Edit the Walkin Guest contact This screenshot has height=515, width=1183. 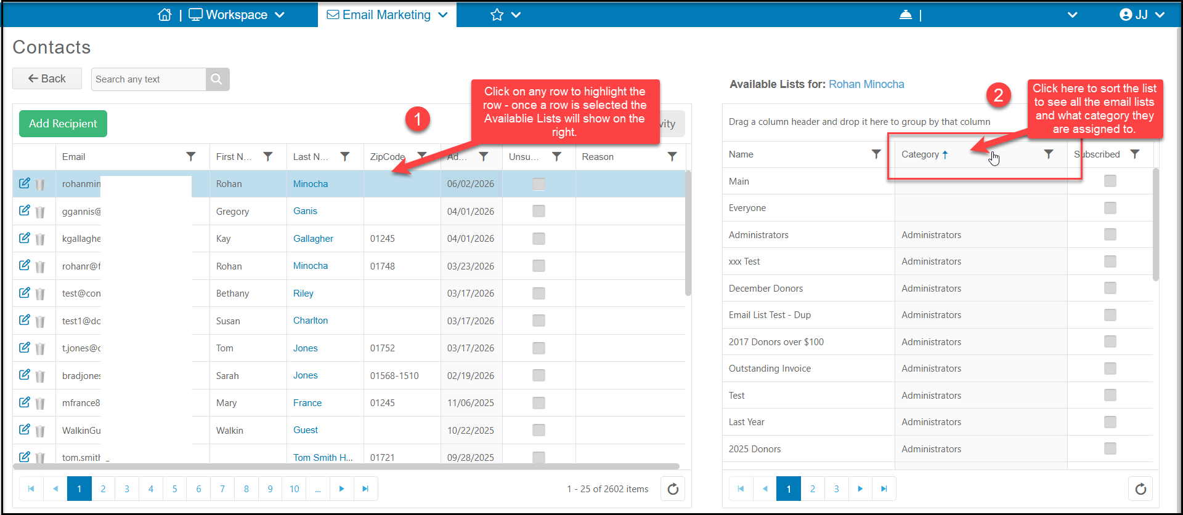[x=25, y=429]
